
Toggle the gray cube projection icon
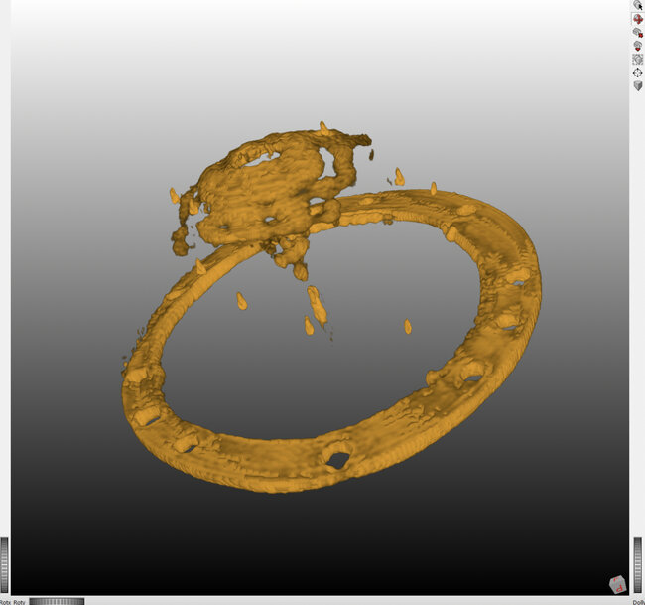click(x=638, y=86)
